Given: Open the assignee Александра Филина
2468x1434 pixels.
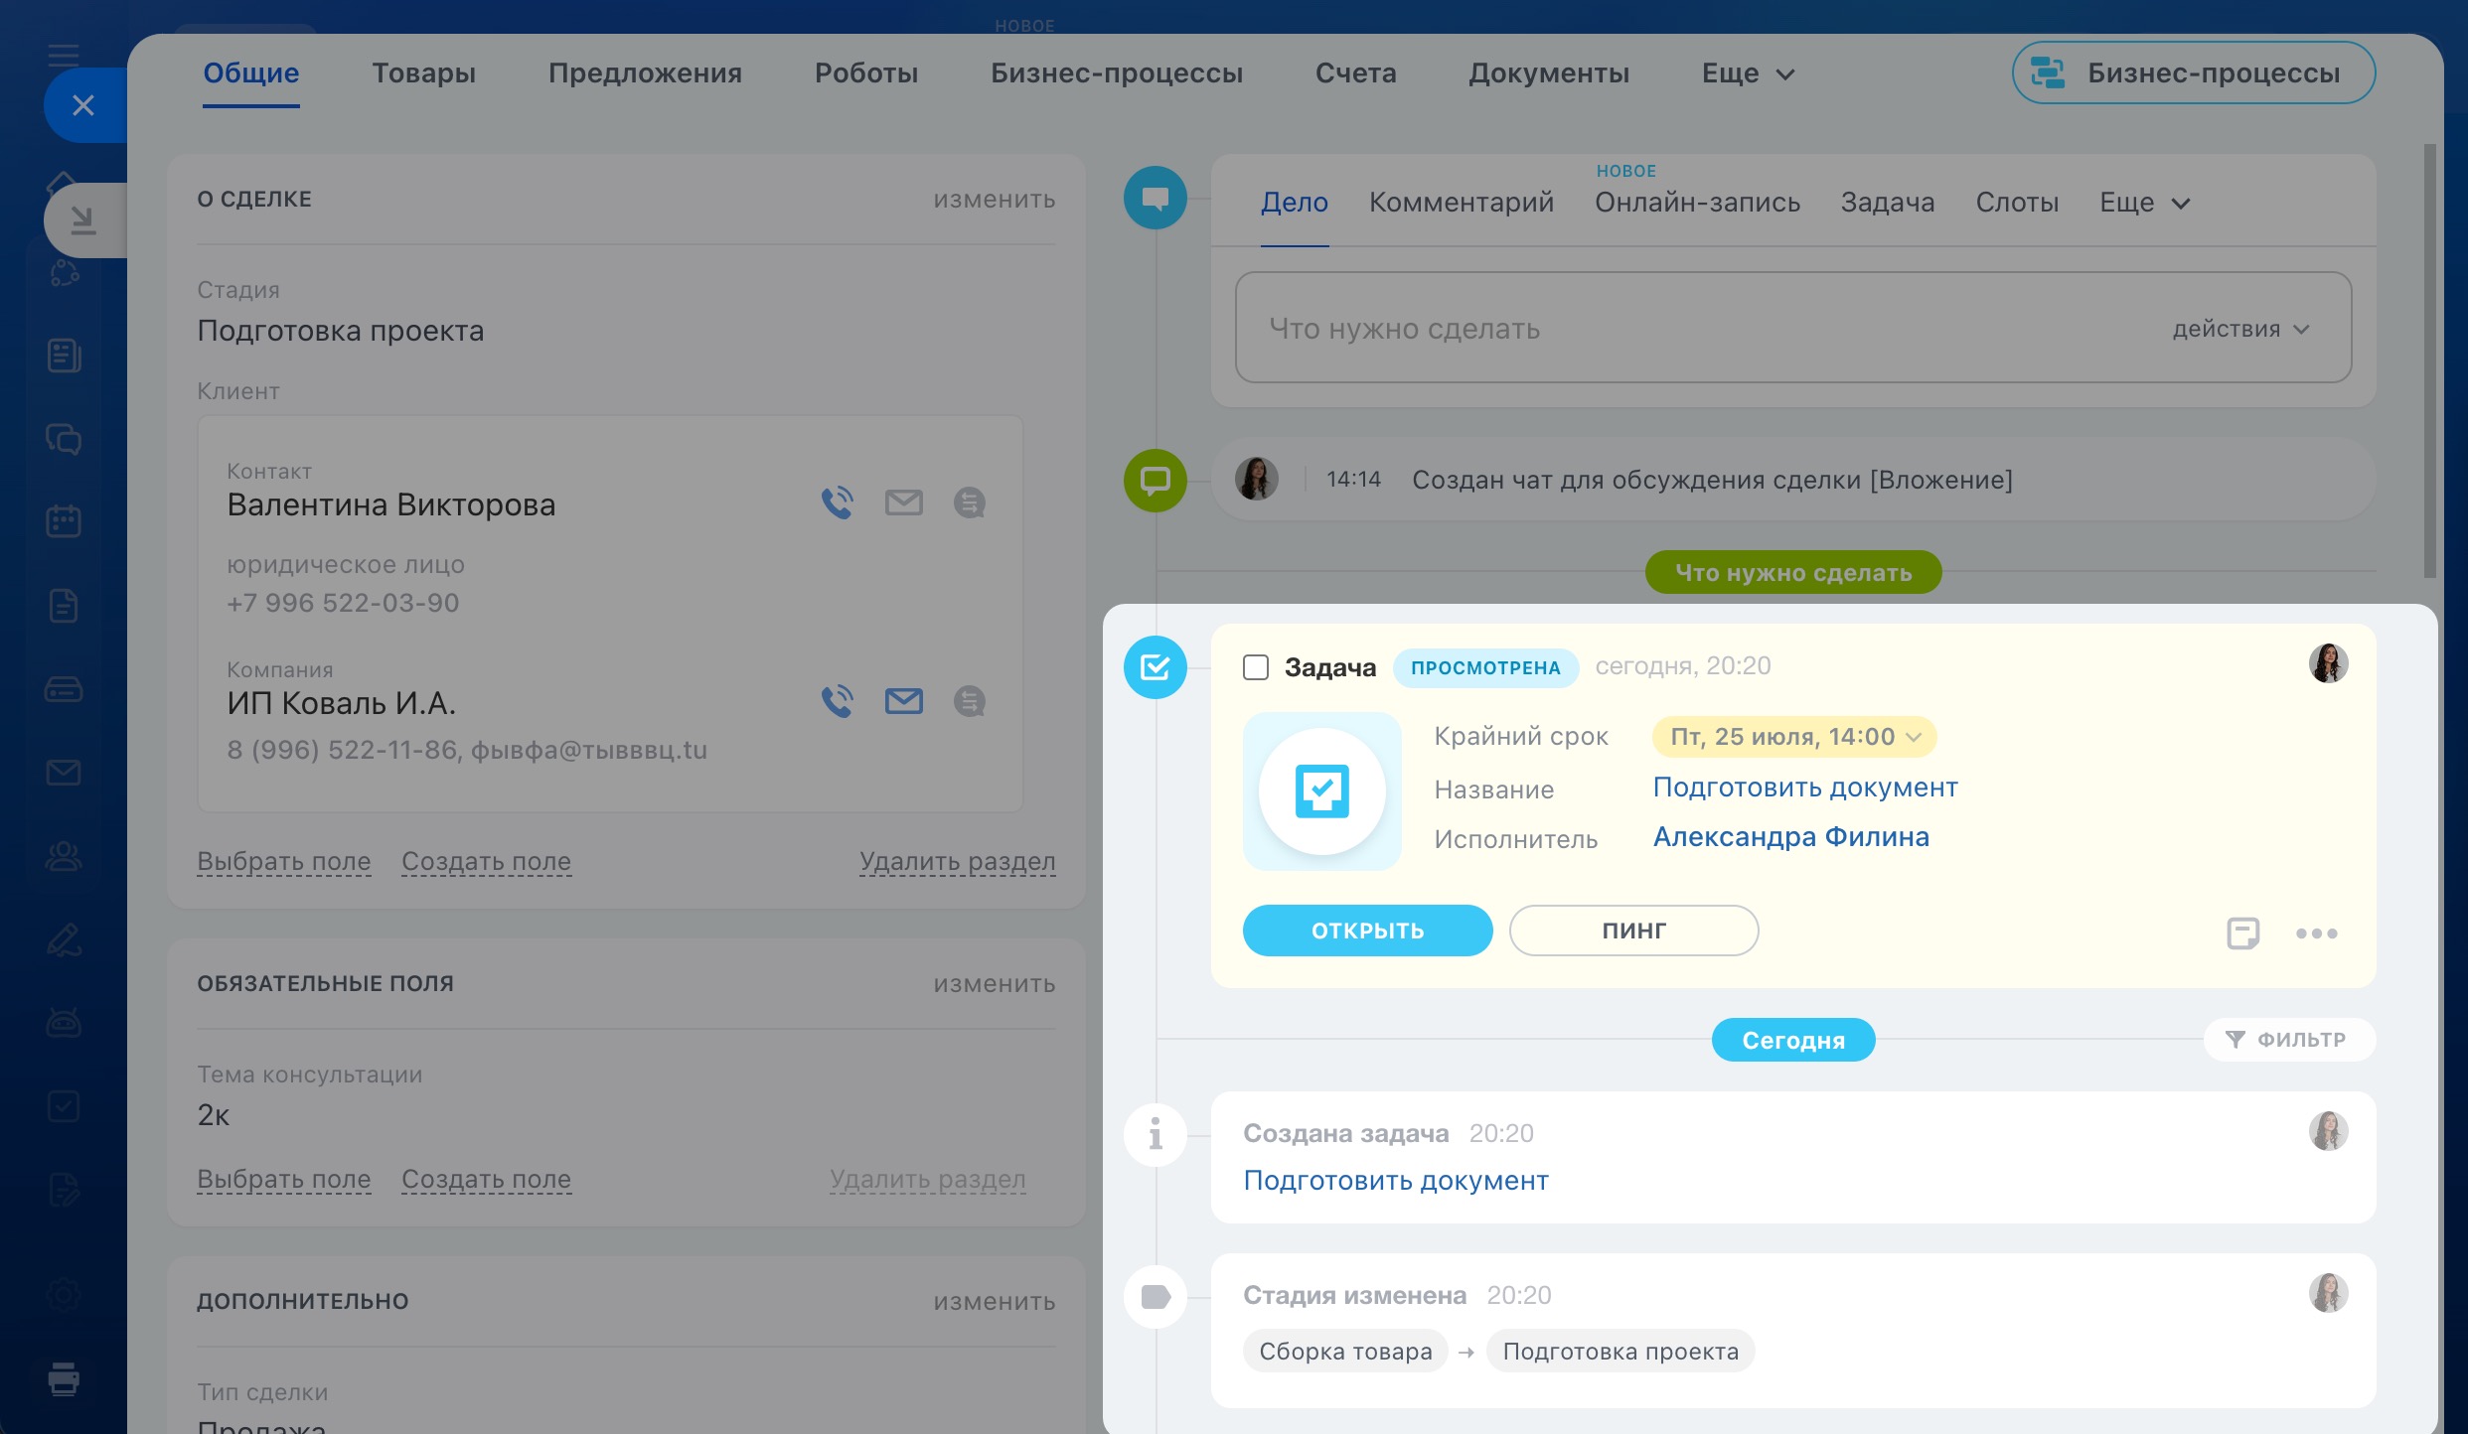Looking at the screenshot, I should (x=1791, y=837).
